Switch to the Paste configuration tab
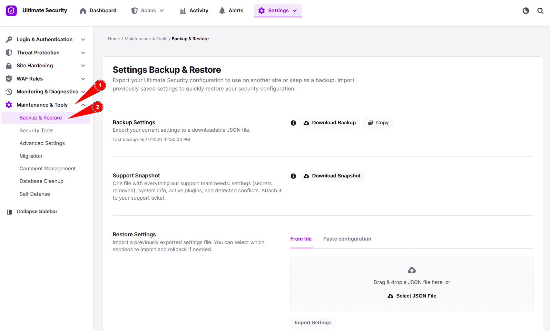This screenshot has width=550, height=331. (347, 239)
